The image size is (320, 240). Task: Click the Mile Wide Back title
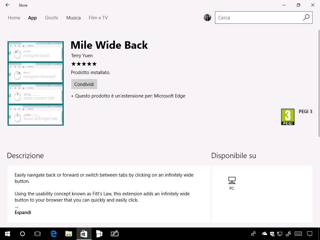coord(109,45)
